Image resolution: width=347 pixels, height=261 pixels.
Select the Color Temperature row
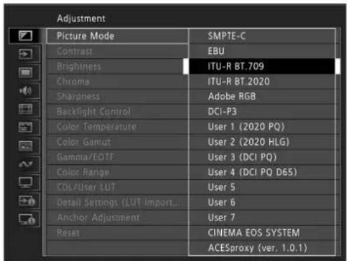118,127
